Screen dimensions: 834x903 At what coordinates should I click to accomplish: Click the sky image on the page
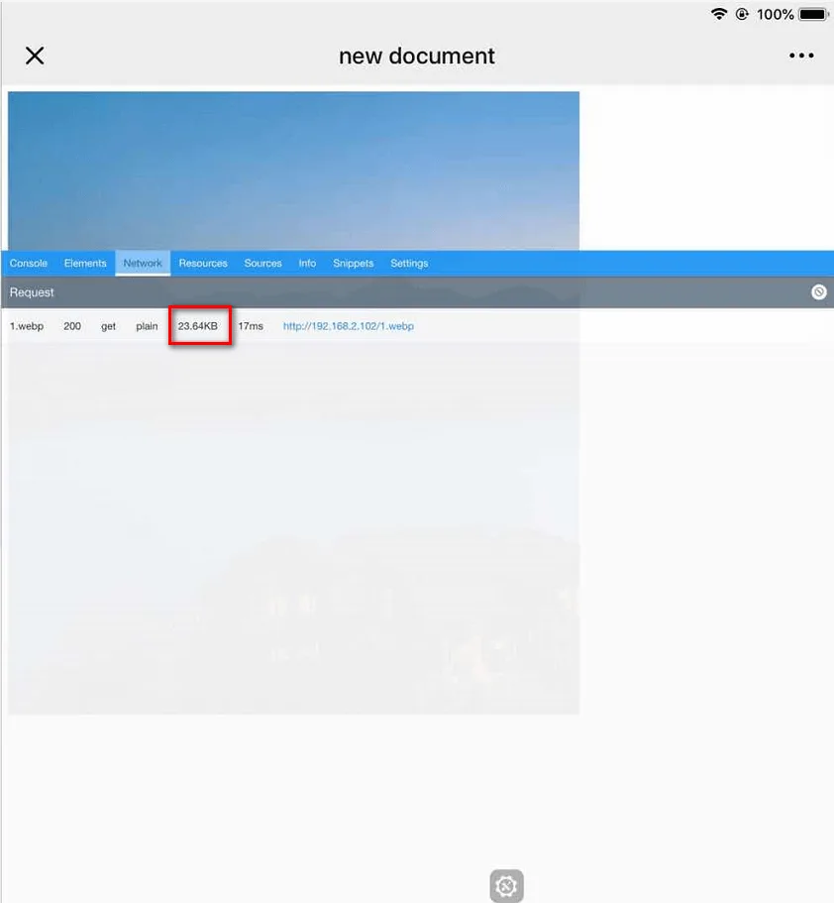pos(293,170)
